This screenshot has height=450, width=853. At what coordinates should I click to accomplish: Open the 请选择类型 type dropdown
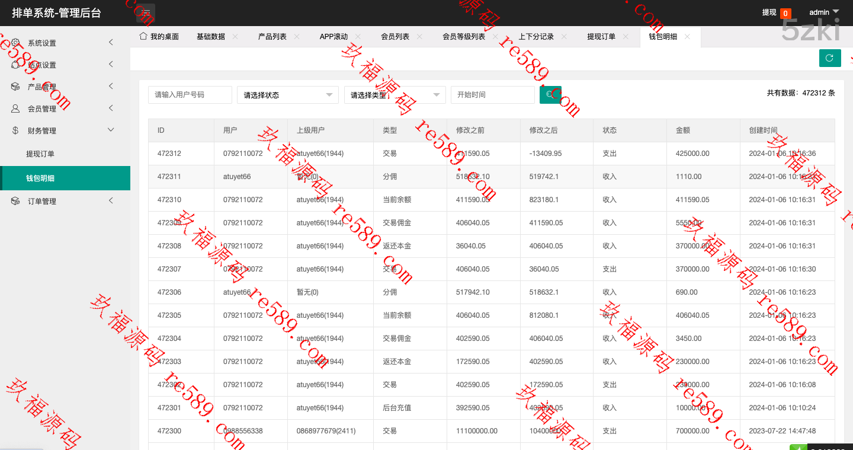[395, 95]
